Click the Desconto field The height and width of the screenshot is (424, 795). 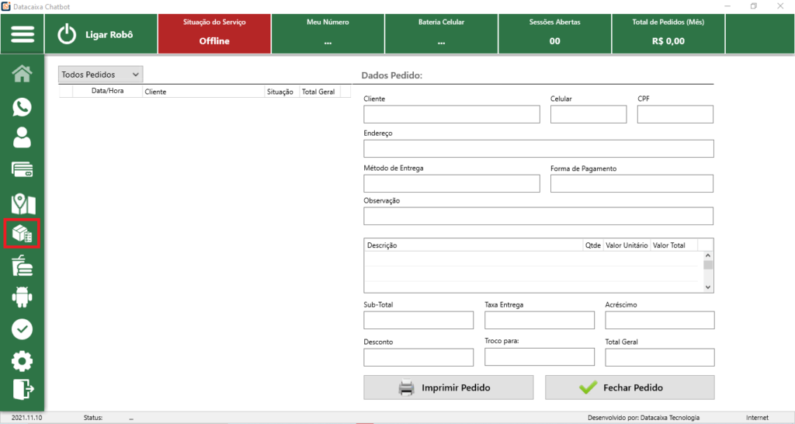(418, 357)
